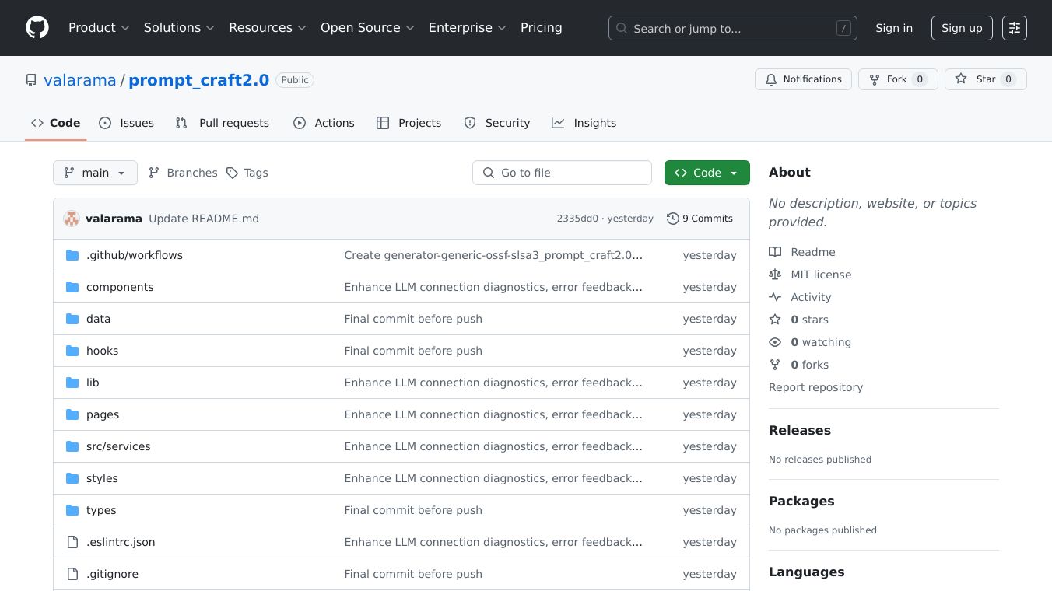This screenshot has height=591, width=1052.
Task: Open the accessibility settings icon in header
Action: [1014, 28]
